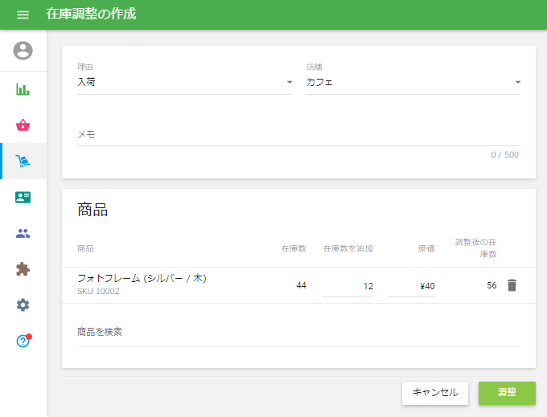Click the SKU 10002 product text
The image size is (547, 417).
[98, 292]
